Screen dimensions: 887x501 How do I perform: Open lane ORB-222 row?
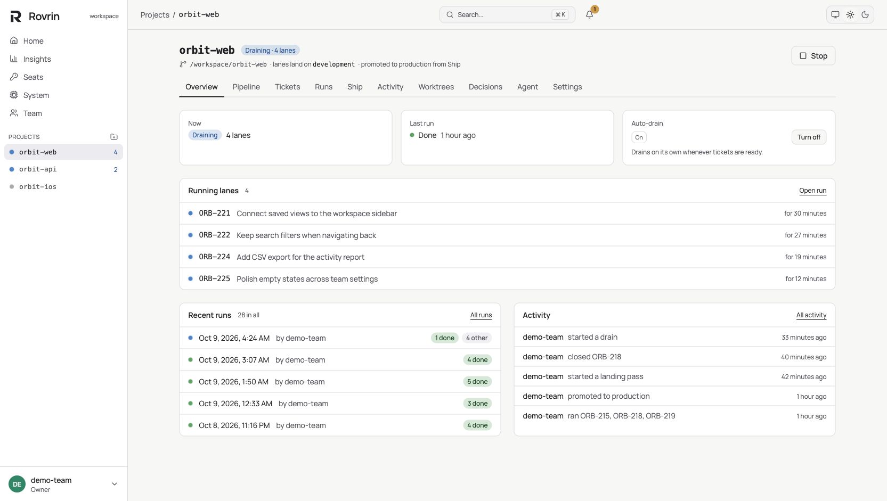pyautogui.click(x=507, y=235)
